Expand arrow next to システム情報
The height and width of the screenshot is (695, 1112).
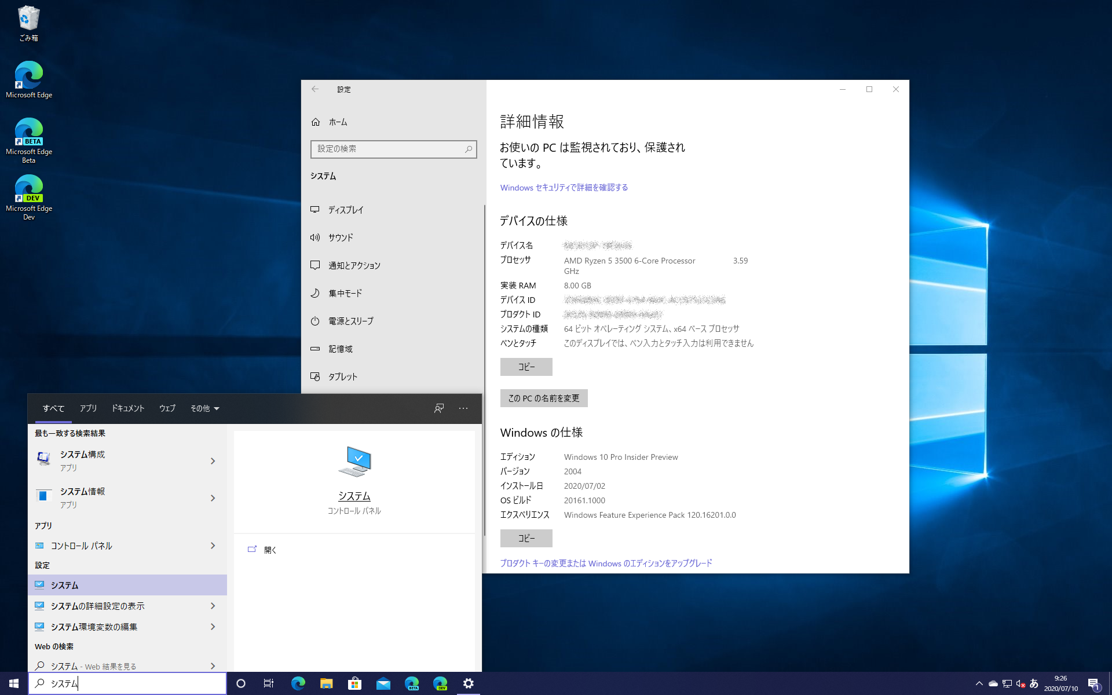point(213,498)
